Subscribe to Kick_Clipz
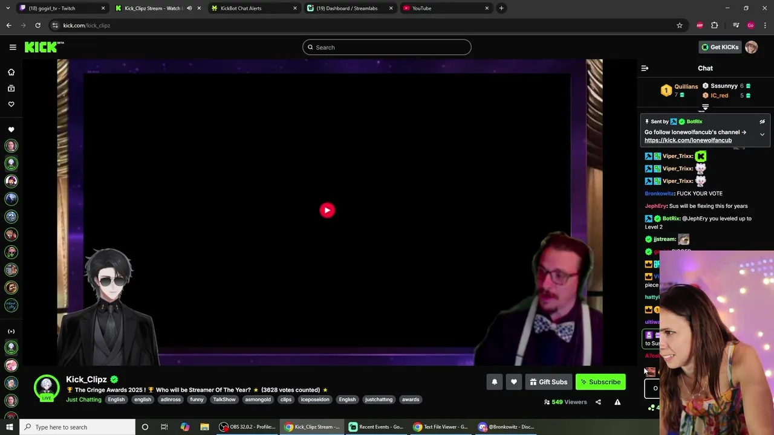Screen dimensions: 774x435 (x=600, y=382)
